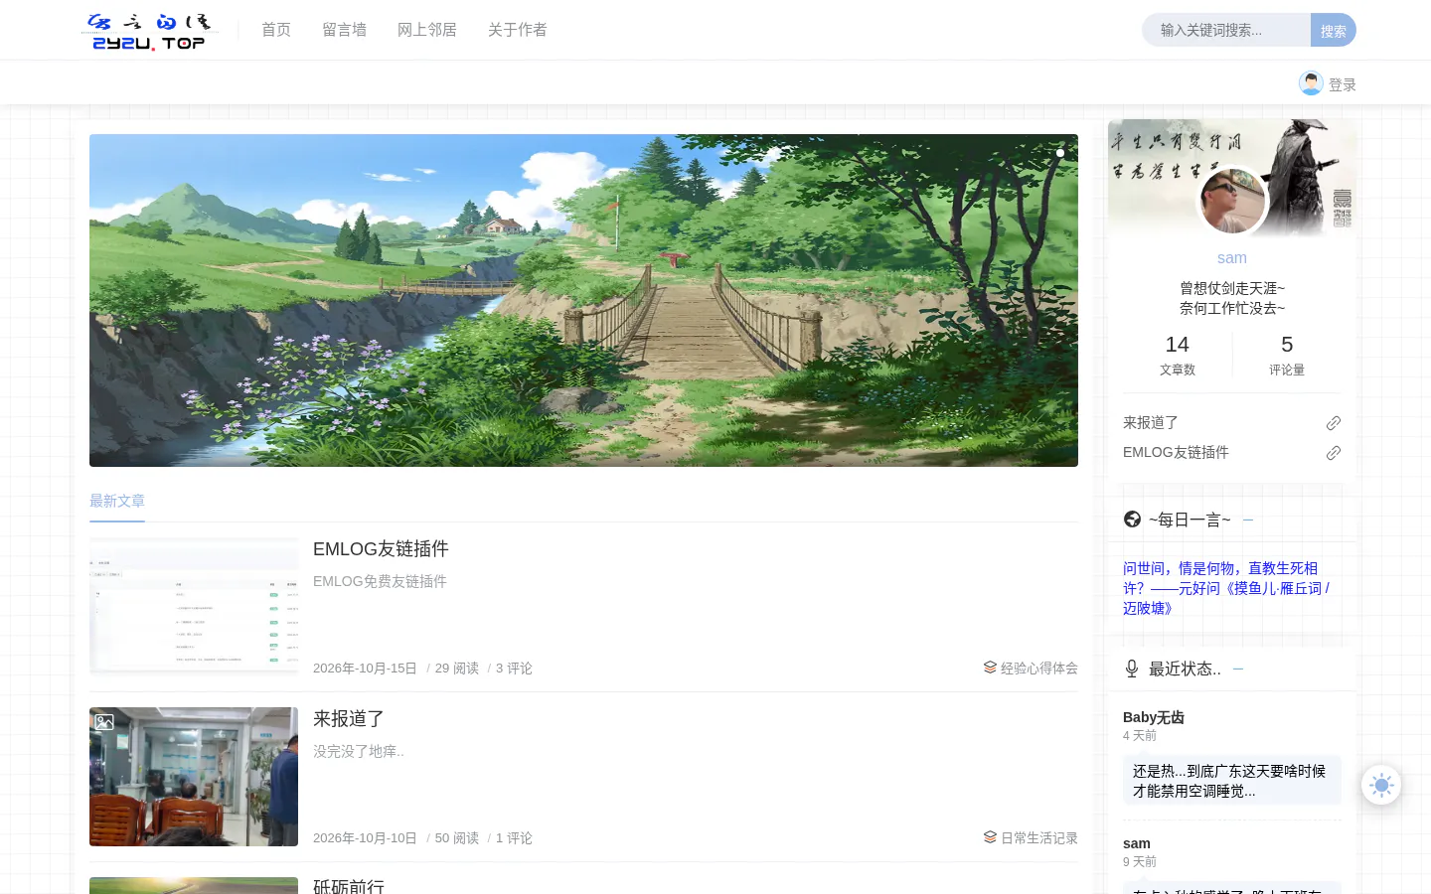Open the 关于作者 page

pyautogui.click(x=517, y=30)
